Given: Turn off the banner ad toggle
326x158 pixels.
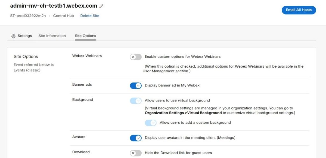Looking at the screenshot, I should tap(136, 86).
